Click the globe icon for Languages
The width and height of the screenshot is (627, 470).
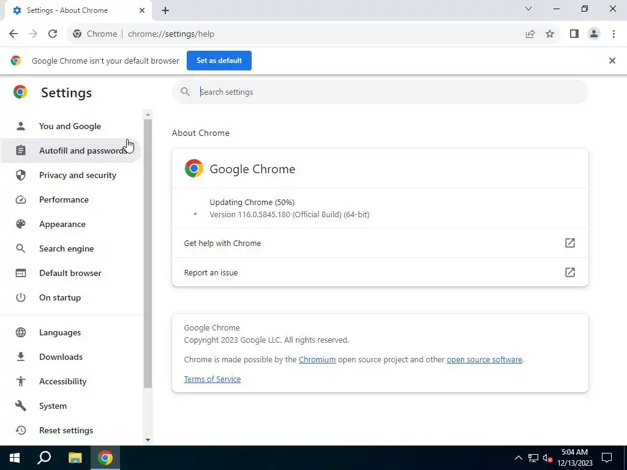(x=21, y=332)
